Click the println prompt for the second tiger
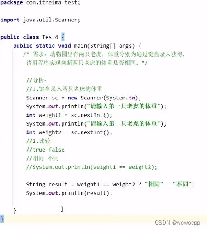This screenshot has height=230, width=207. point(96,124)
